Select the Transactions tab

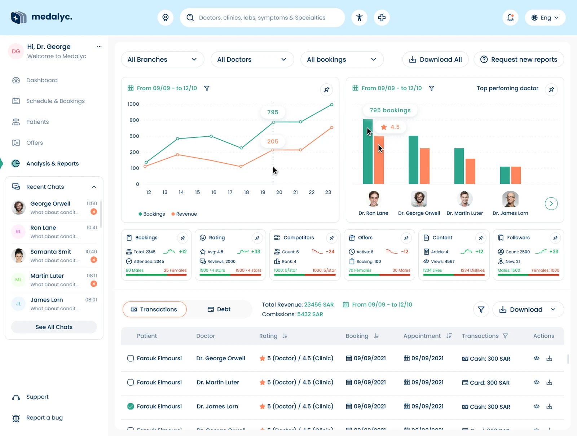(155, 309)
